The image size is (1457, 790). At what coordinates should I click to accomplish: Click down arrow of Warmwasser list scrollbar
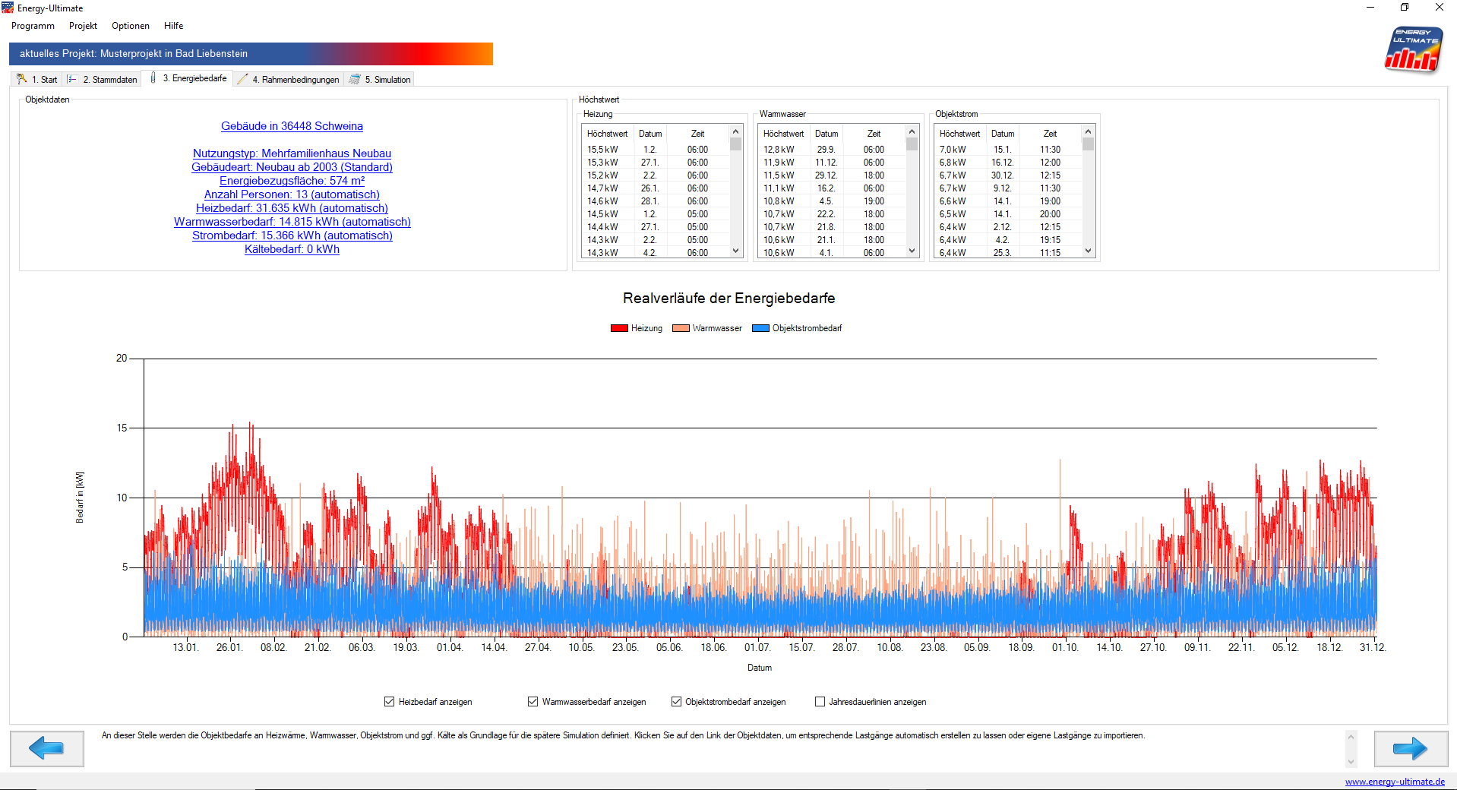point(912,251)
